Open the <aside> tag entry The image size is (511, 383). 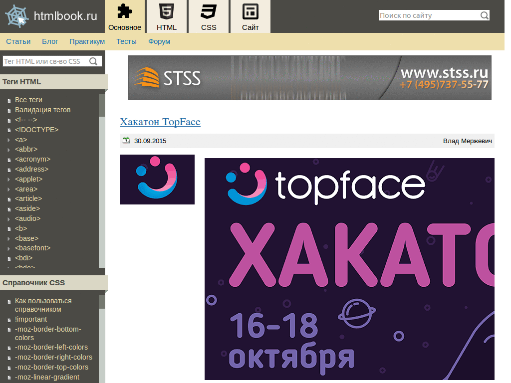[27, 208]
